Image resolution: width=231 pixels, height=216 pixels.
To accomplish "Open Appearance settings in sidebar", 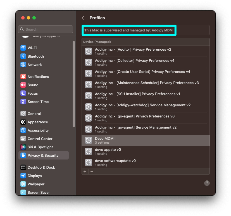I will click(x=44, y=122).
